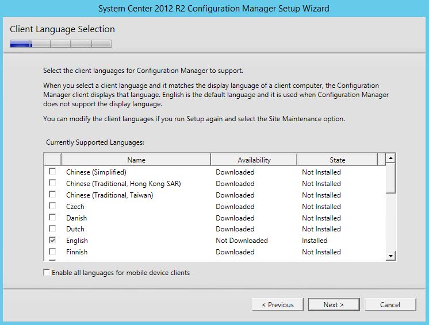The image size is (429, 325).
Task: Click the scroll down arrow of language list
Action: pyautogui.click(x=390, y=256)
